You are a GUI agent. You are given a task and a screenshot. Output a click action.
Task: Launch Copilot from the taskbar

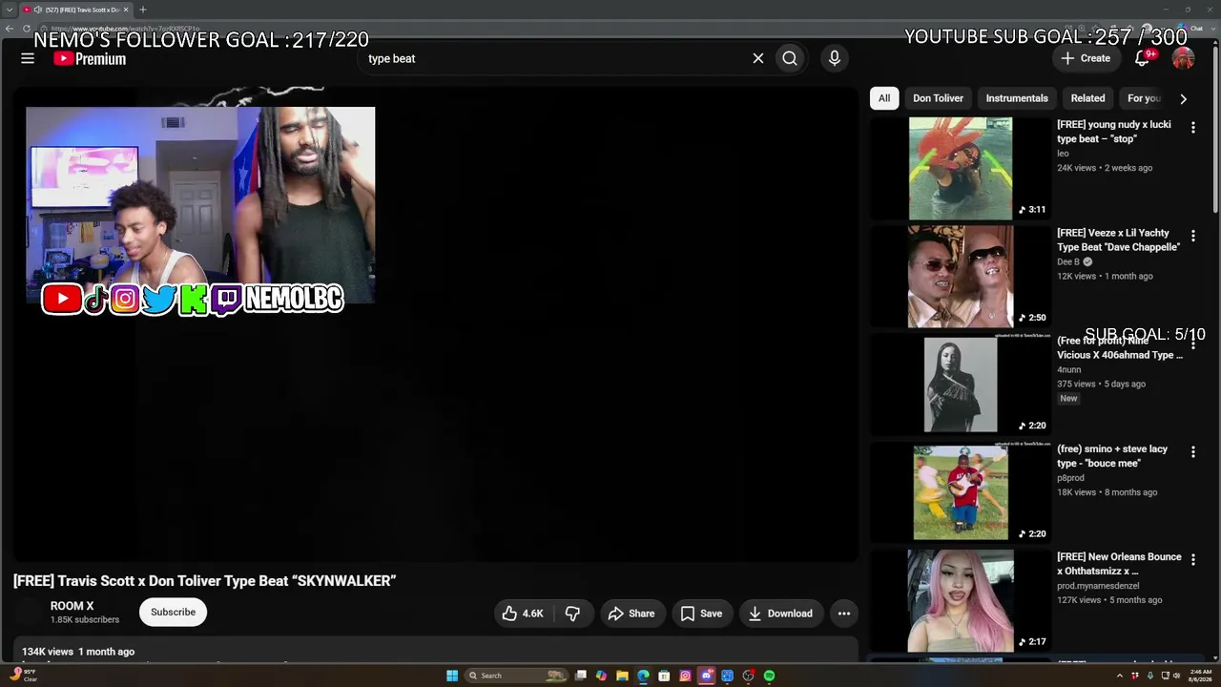(x=601, y=676)
